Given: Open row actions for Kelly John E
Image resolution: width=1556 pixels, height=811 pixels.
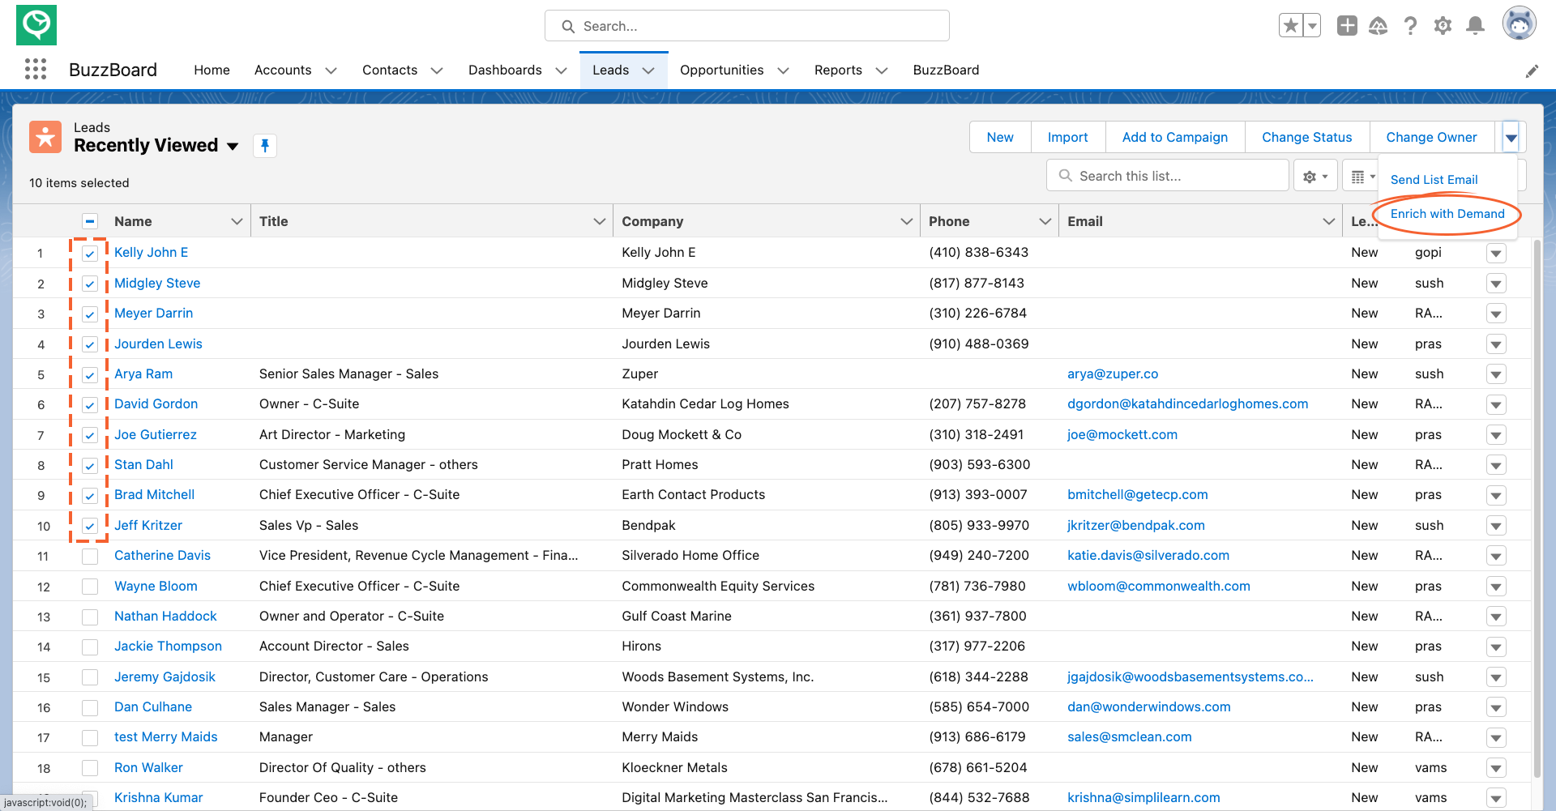Looking at the screenshot, I should click(x=1496, y=253).
